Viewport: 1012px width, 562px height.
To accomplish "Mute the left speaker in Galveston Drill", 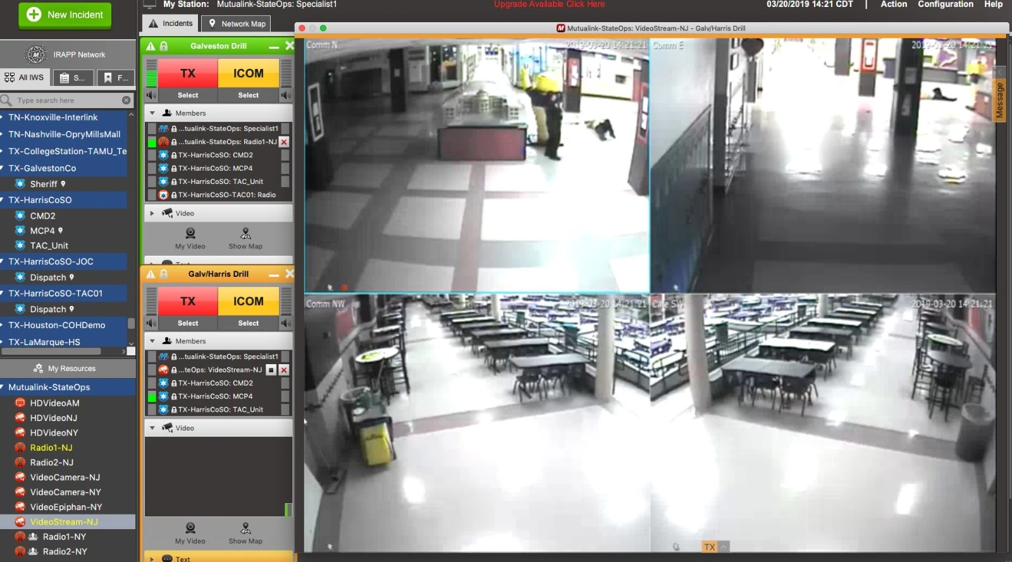I will coord(152,95).
